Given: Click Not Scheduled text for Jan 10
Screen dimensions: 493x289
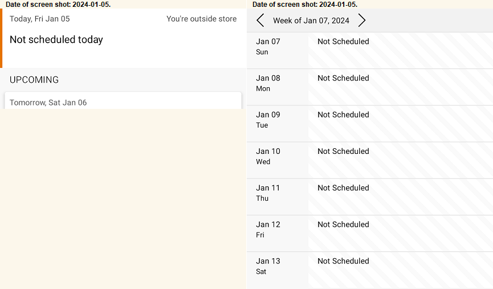Looking at the screenshot, I should (343, 151).
